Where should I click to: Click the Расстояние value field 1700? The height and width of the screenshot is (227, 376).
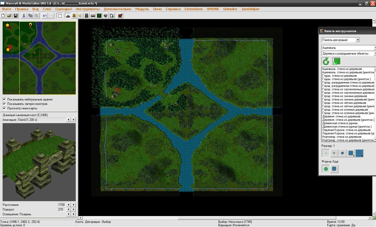tap(62, 205)
